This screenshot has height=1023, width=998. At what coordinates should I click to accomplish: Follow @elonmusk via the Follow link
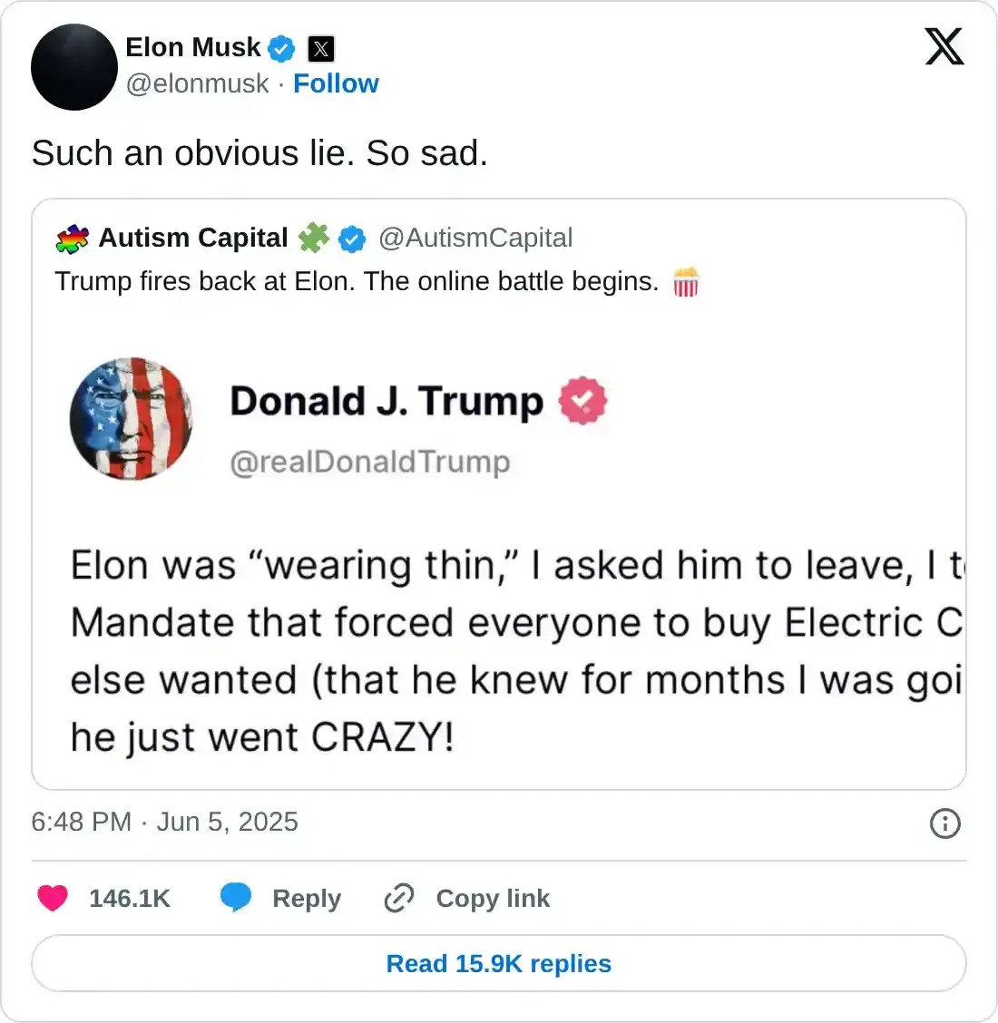(337, 83)
